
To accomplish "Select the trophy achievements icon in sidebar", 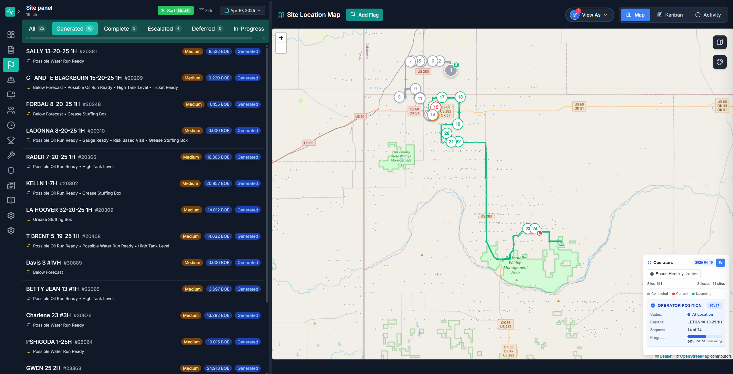I will coord(11,140).
